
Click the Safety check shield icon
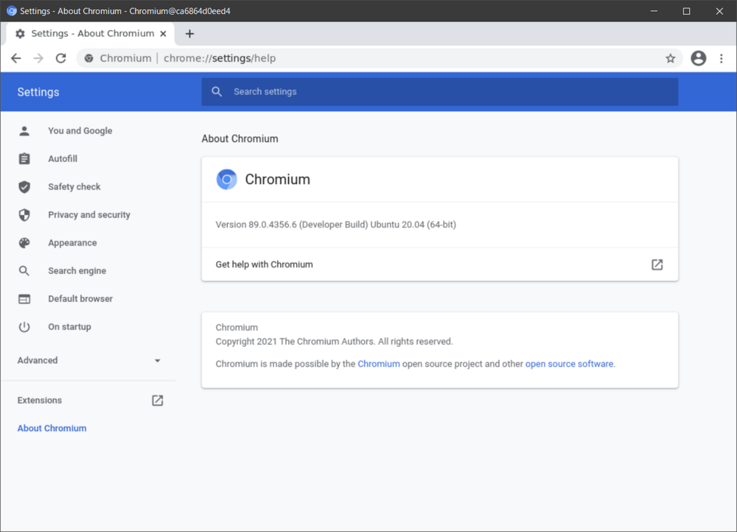pyautogui.click(x=24, y=187)
